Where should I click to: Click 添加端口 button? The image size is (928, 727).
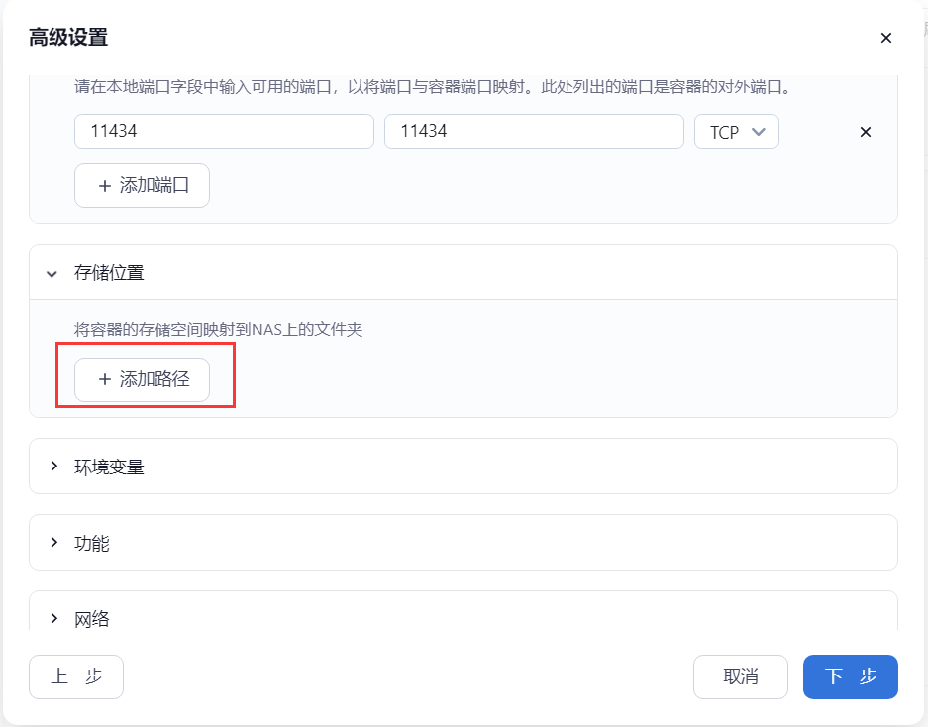click(142, 185)
